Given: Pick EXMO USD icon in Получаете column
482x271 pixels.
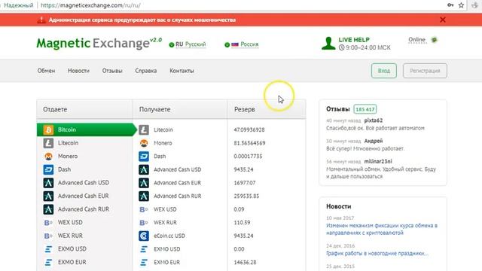Looking at the screenshot, I should pos(144,249).
